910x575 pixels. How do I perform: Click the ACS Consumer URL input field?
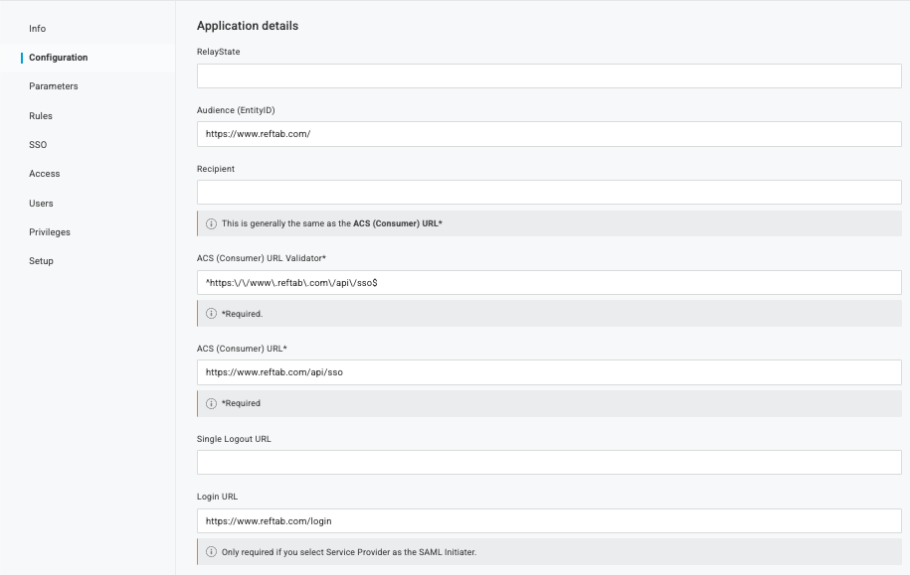(548, 371)
